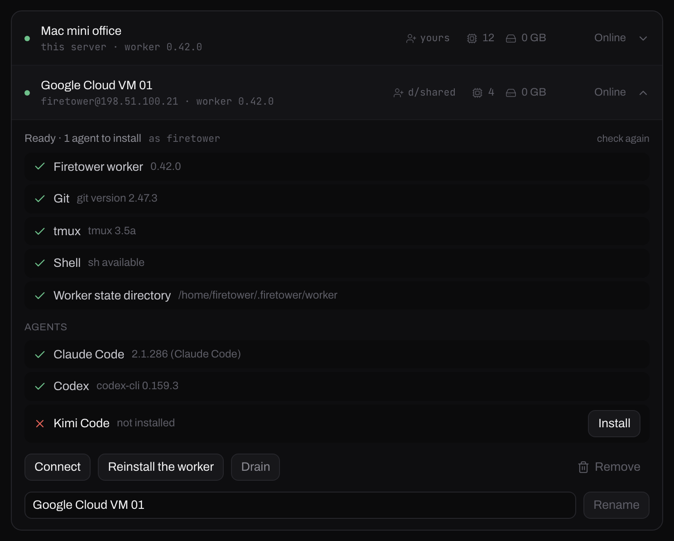Click the disk icon in Google Cloud VM row

511,93
